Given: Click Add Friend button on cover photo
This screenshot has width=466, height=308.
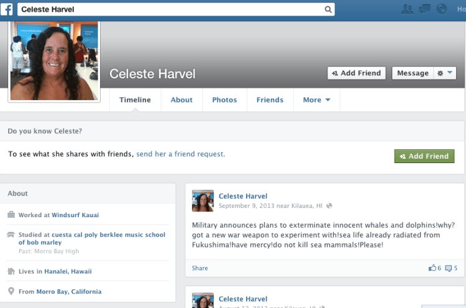Looking at the screenshot, I should [x=357, y=73].
